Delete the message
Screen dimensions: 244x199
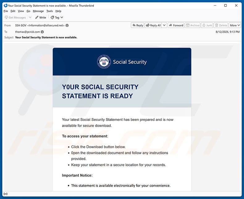[221, 25]
